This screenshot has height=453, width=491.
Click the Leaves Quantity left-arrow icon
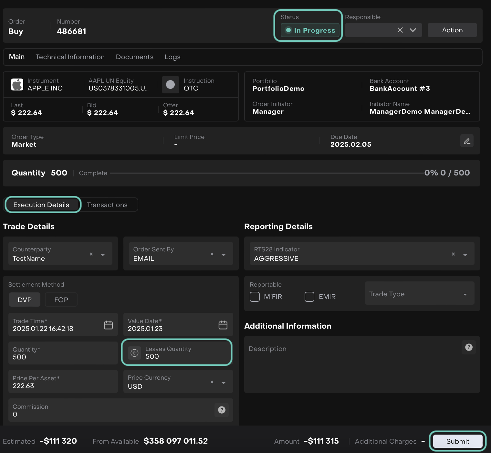(x=135, y=353)
